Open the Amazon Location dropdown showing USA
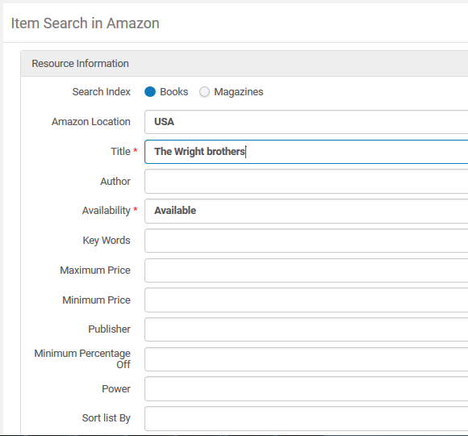The width and height of the screenshot is (468, 436). point(307,122)
